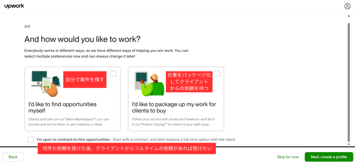Screen dimensions: 355x163
Task: Click the Upwork logo
Action: pyautogui.click(x=14, y=6)
